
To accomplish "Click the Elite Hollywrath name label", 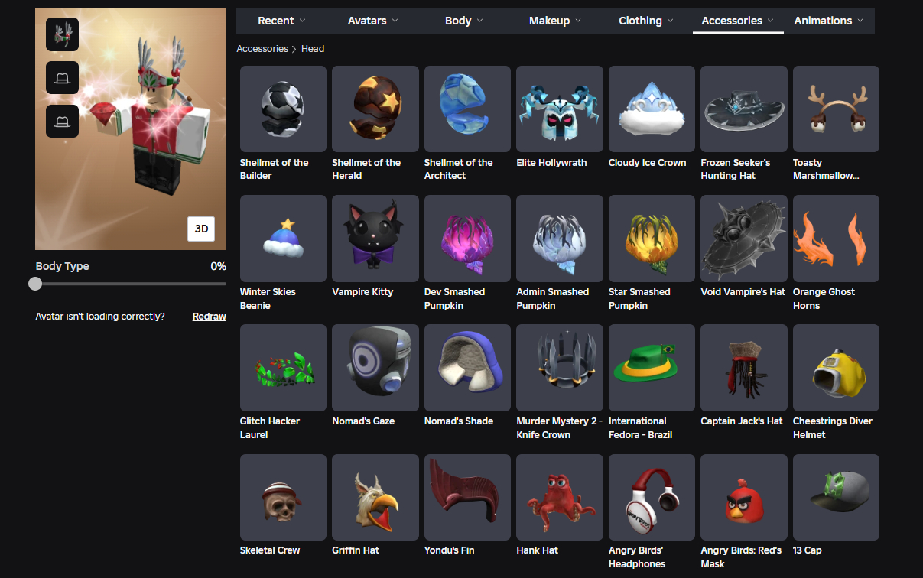I will [x=551, y=163].
